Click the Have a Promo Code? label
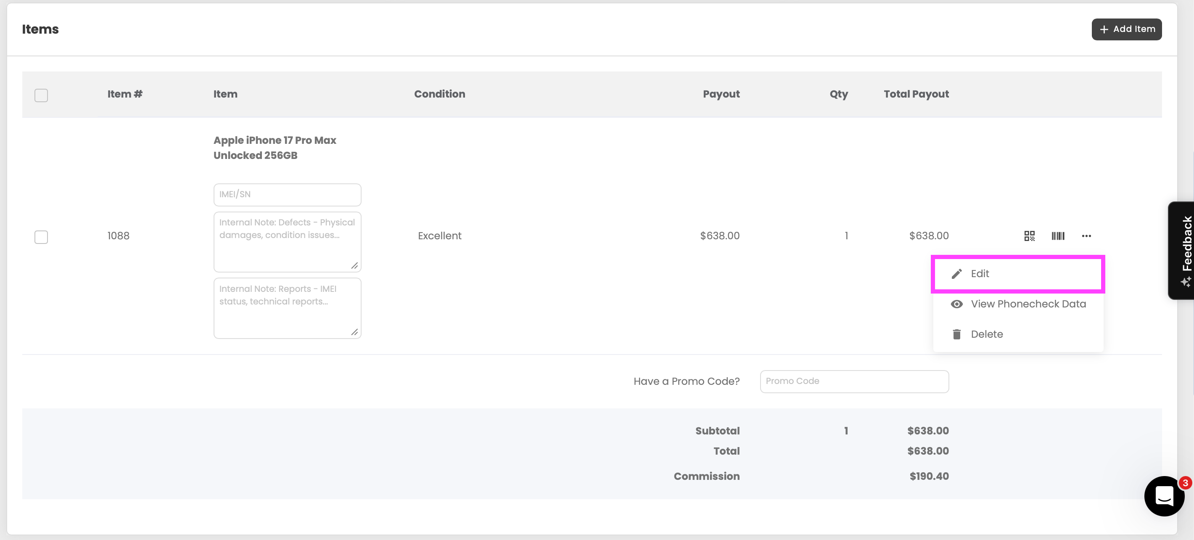The image size is (1194, 540). [x=687, y=381]
